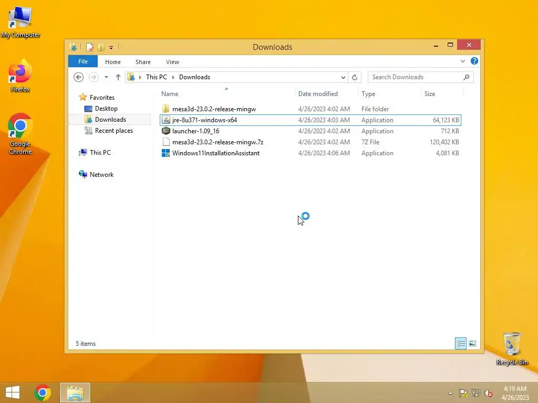Select This PC in the navigation pane
Viewport: 538px width, 403px height.
click(100, 153)
